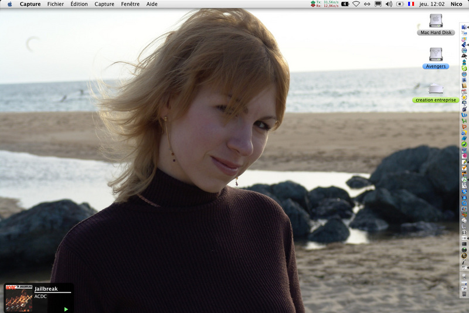Click the Jailbreak song title

[x=46, y=289]
